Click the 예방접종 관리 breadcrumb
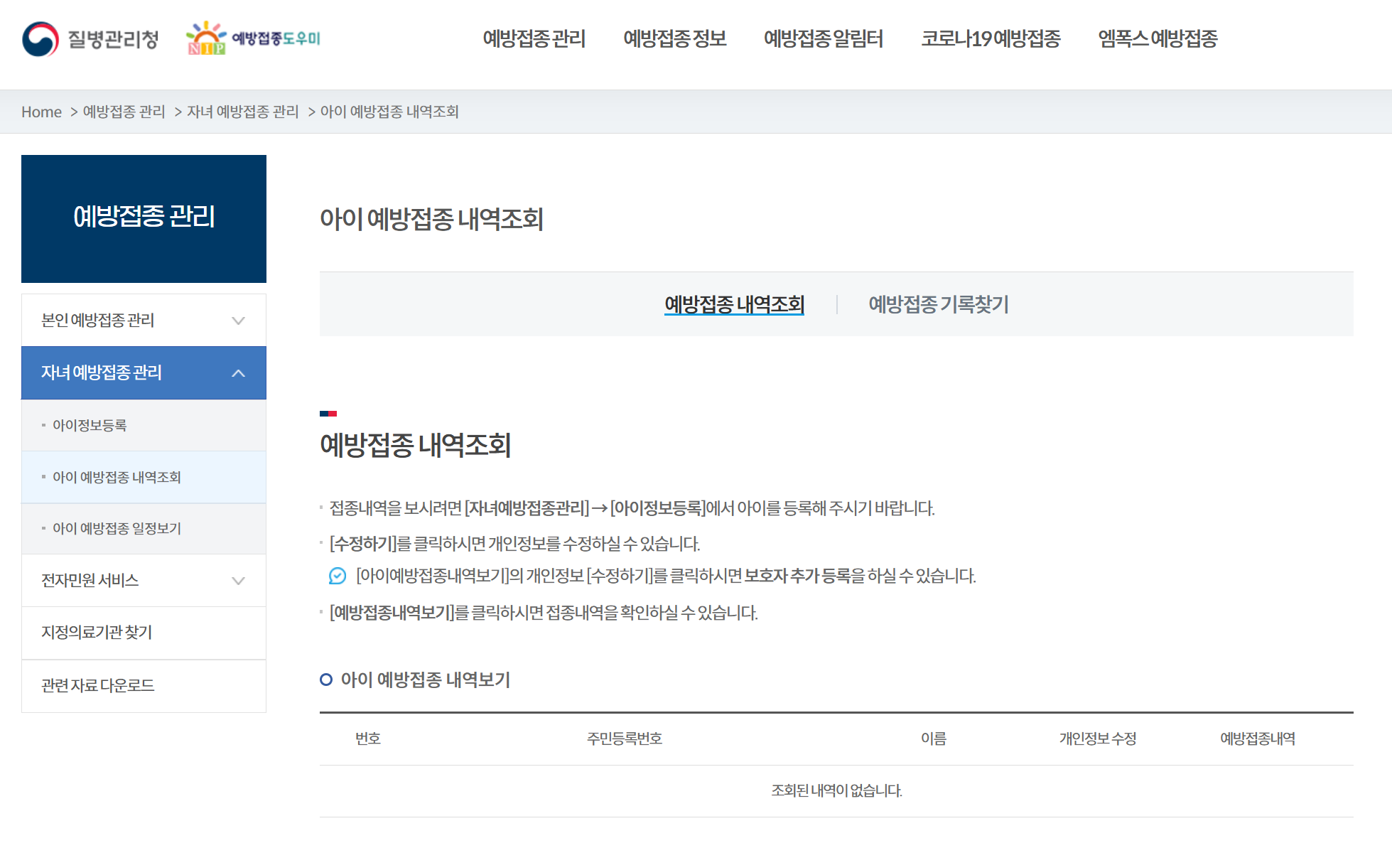This screenshot has width=1392, height=848. 123,112
